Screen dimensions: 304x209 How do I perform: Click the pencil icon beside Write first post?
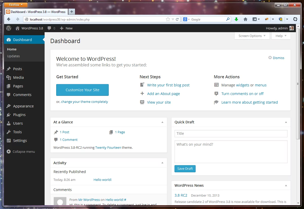pos(142,85)
